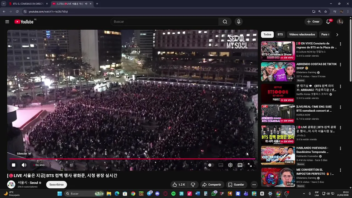This screenshot has width=352, height=198.
Task: Like the video with thumbs up
Action: click(179, 185)
